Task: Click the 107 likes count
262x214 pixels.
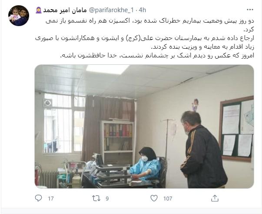Action: point(168,199)
